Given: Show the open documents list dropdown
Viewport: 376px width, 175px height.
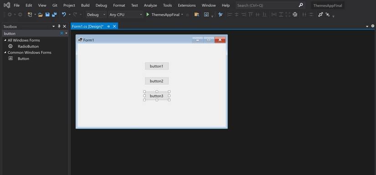Looking at the screenshot, I should (367, 26).
